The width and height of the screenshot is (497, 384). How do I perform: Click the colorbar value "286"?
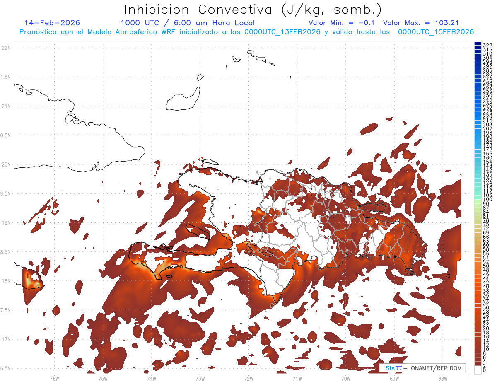(487, 70)
